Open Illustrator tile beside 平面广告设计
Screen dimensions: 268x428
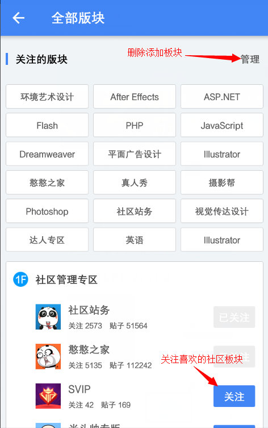click(222, 154)
